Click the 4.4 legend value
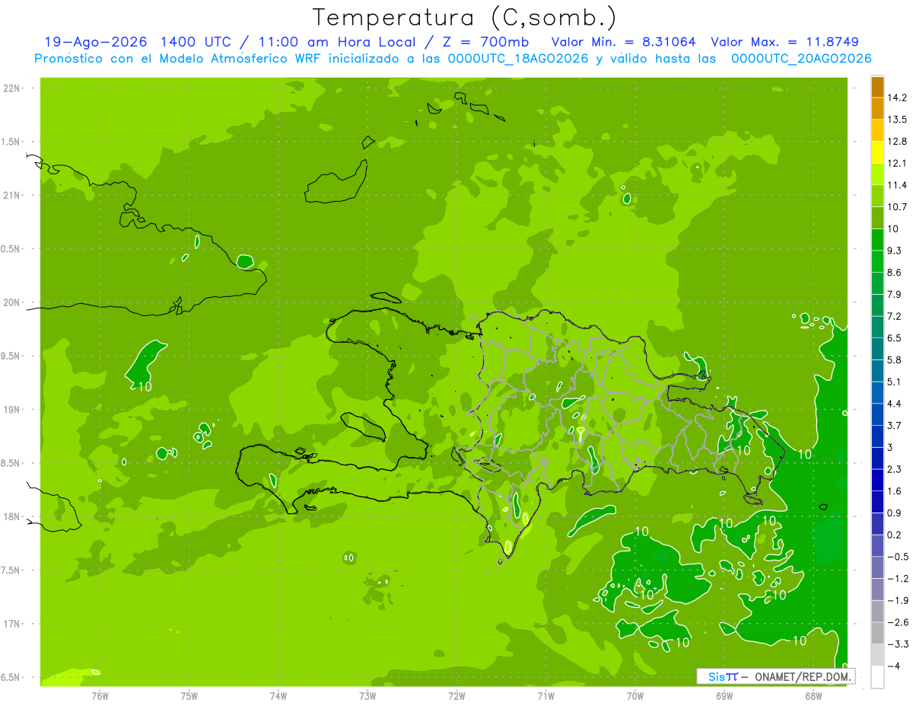The height and width of the screenshot is (706, 913). pos(894,404)
